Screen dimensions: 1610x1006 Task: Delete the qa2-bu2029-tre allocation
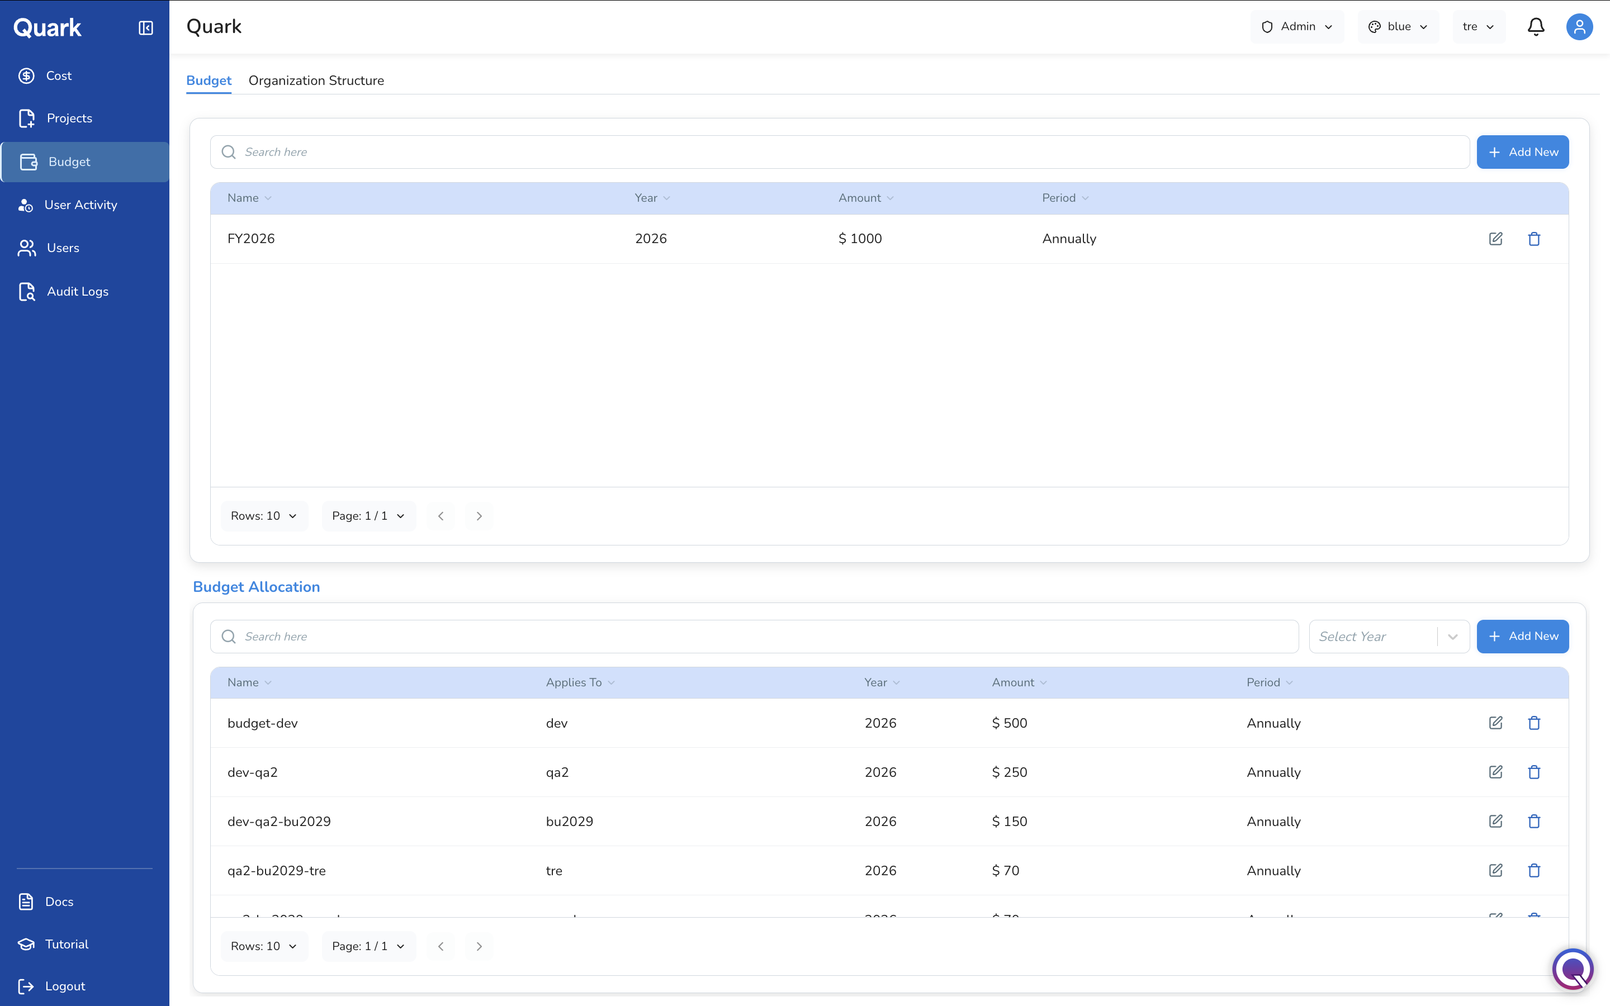click(1534, 871)
